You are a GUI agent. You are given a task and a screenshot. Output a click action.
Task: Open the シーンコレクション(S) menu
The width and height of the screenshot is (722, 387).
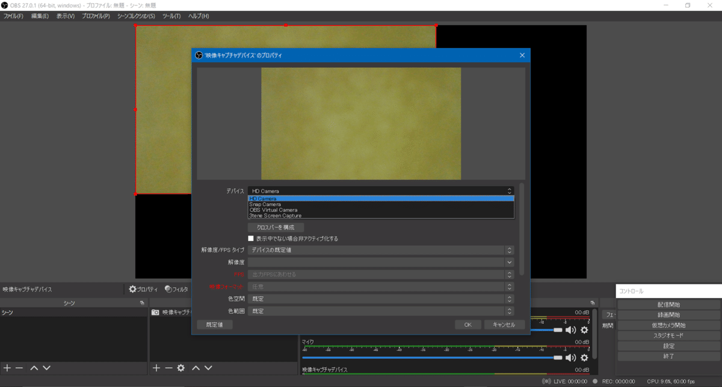(x=136, y=16)
